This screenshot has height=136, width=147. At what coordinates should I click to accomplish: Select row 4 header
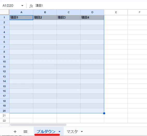5,32
